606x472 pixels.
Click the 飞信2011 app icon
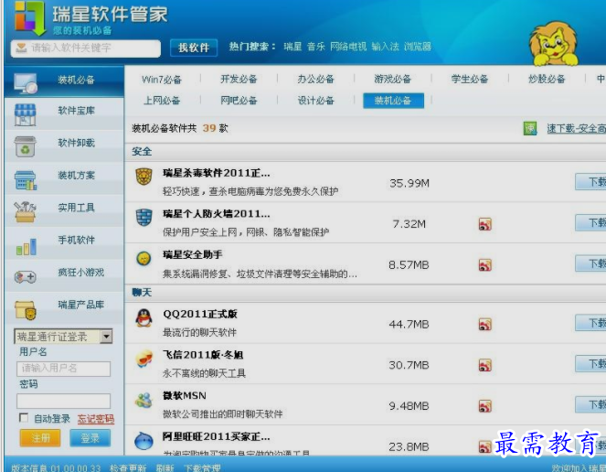(144, 359)
